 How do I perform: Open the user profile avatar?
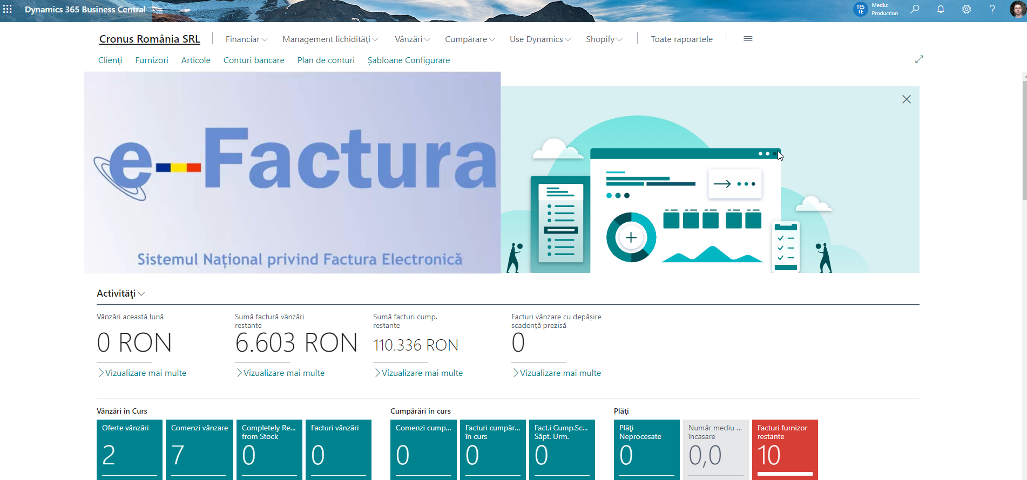pyautogui.click(x=1017, y=9)
